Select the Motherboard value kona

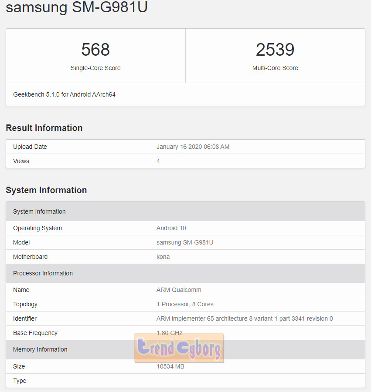163,257
